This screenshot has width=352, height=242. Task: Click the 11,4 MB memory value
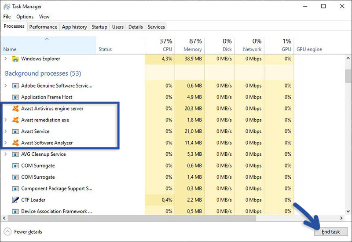193,143
